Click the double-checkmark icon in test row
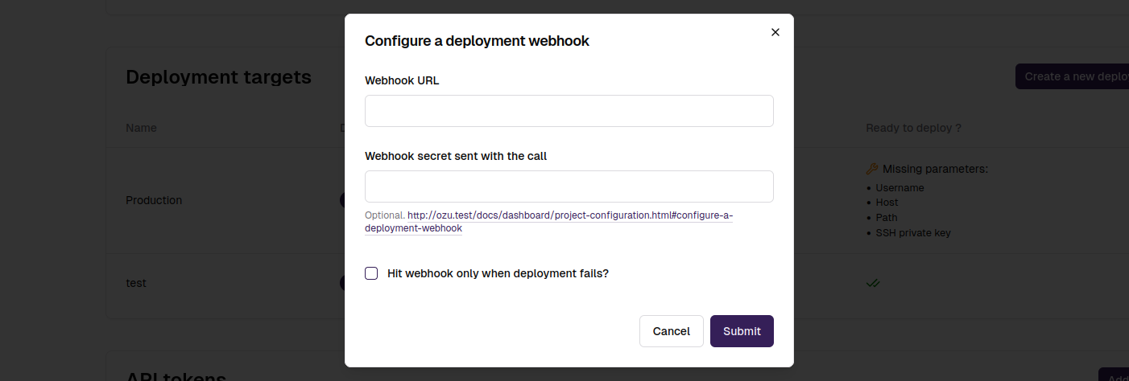The height and width of the screenshot is (381, 1129). (873, 283)
